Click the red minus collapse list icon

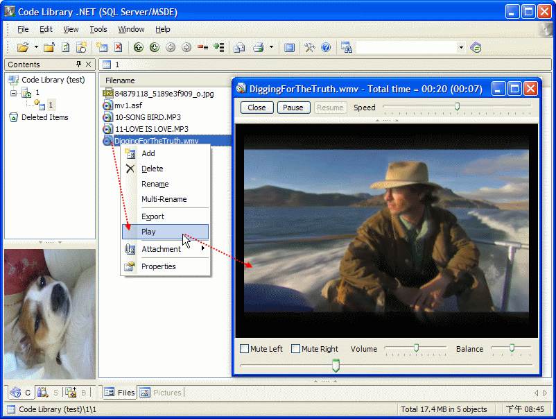click(x=203, y=47)
